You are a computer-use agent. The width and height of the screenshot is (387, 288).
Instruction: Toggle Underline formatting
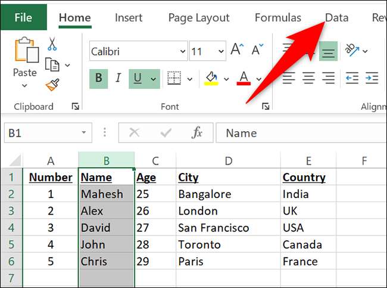click(x=138, y=78)
